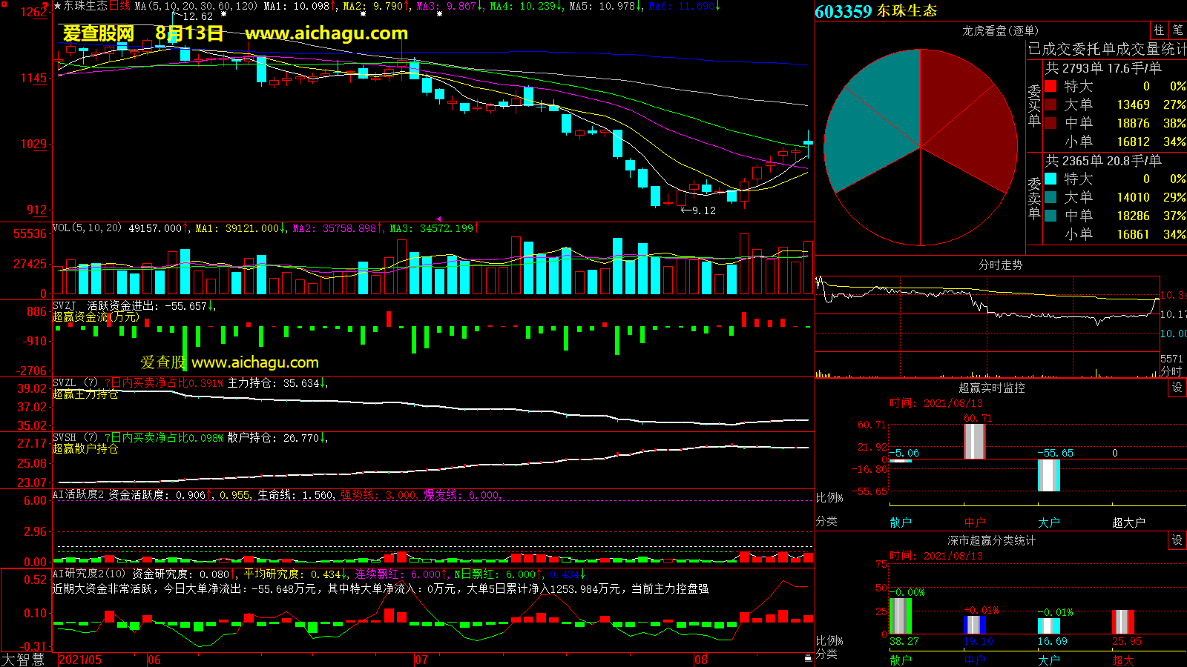This screenshot has width=1187, height=667.
Task: Select the 日线 period label
Action: point(119,6)
